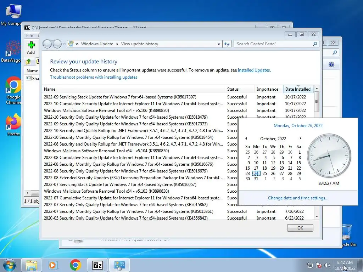
Task: Select October 17 in the calendar
Action: tap(256, 168)
